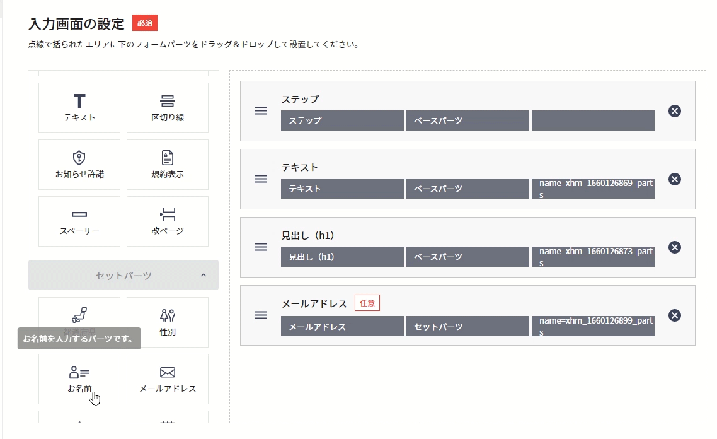Viewport: 717px width, 439px height.
Task: Collapse the セットパーツ section with its chevron
Action: point(202,276)
